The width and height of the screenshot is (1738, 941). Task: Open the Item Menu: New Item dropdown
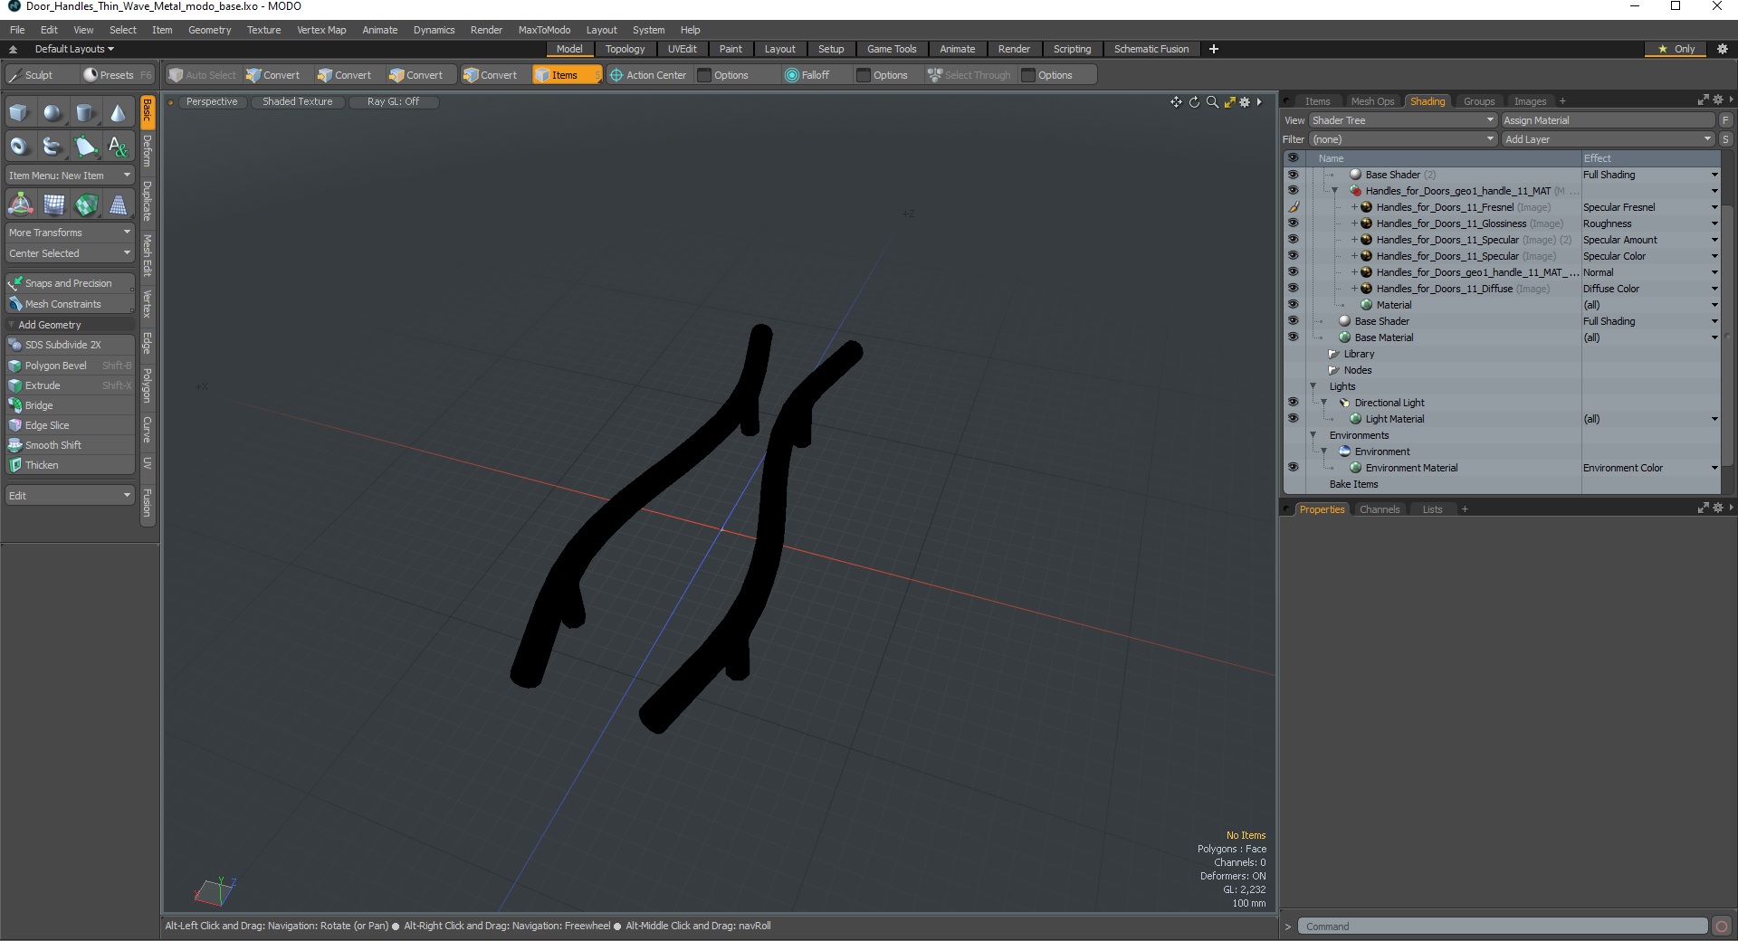[x=70, y=176]
